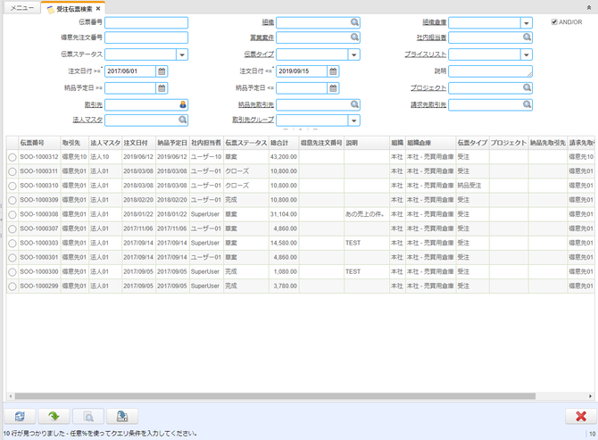Click the scrollbar right arrow
Screen dimensions: 598x440
click(x=590, y=396)
